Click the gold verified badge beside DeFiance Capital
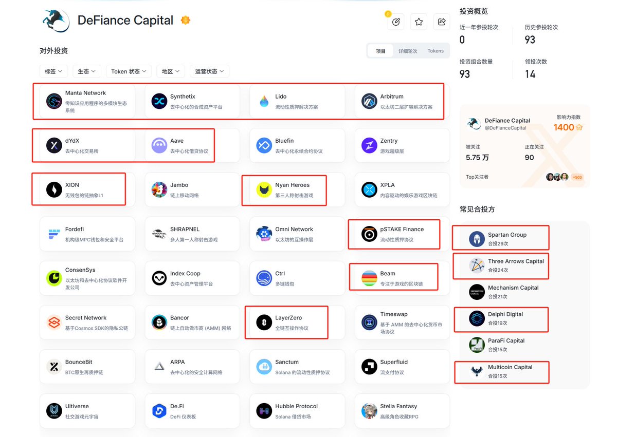Screen dimensions: 617x437 click(186, 20)
